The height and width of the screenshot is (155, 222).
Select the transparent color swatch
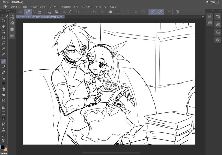(4, 153)
